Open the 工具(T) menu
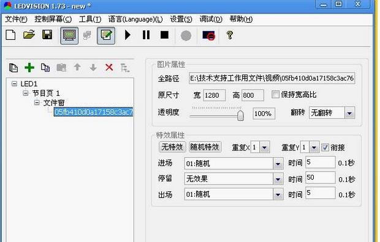The width and height of the screenshot is (380, 242). tap(90, 19)
